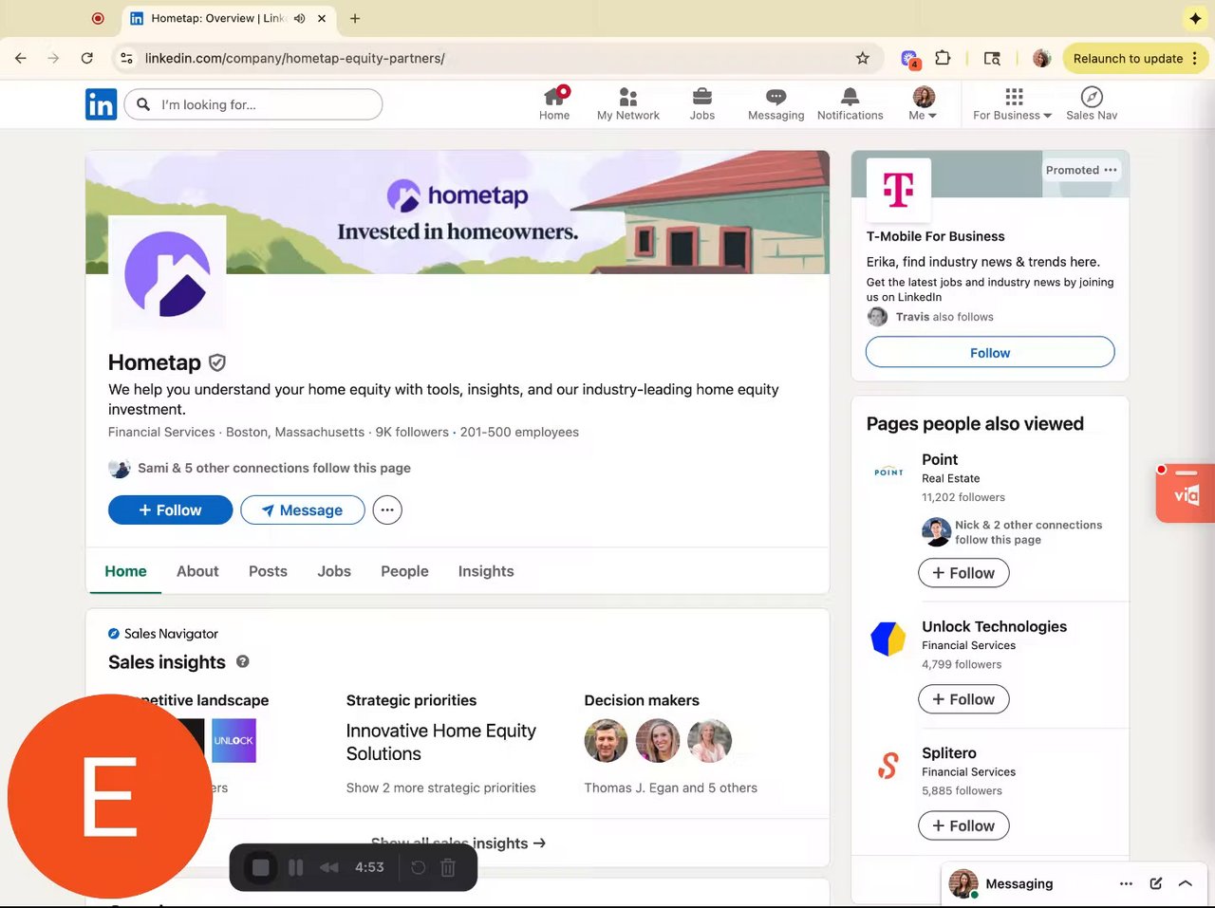Image resolution: width=1215 pixels, height=908 pixels.
Task: Click the browser address bar URL
Action: coord(294,58)
